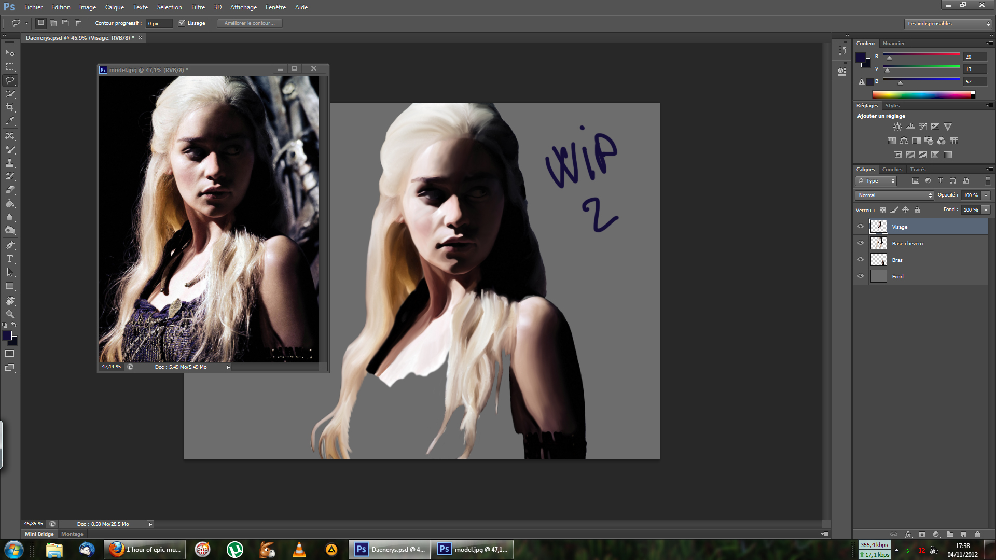Lock layer position

[x=906, y=210]
